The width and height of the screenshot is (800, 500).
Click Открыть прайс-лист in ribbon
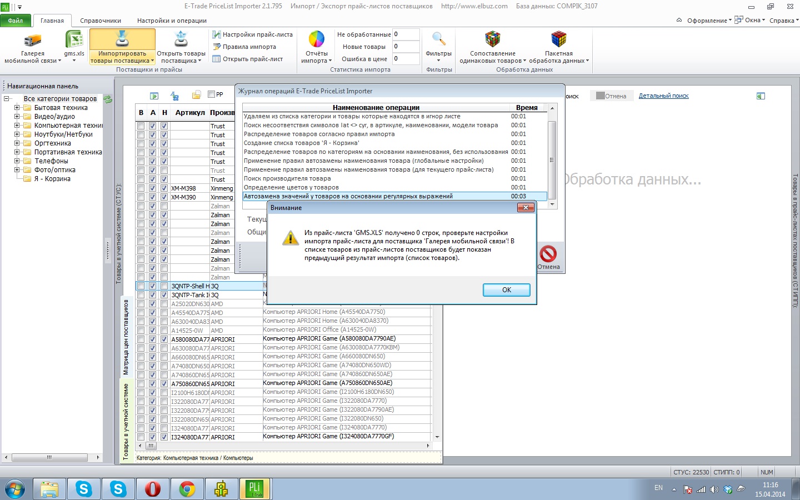(x=248, y=59)
